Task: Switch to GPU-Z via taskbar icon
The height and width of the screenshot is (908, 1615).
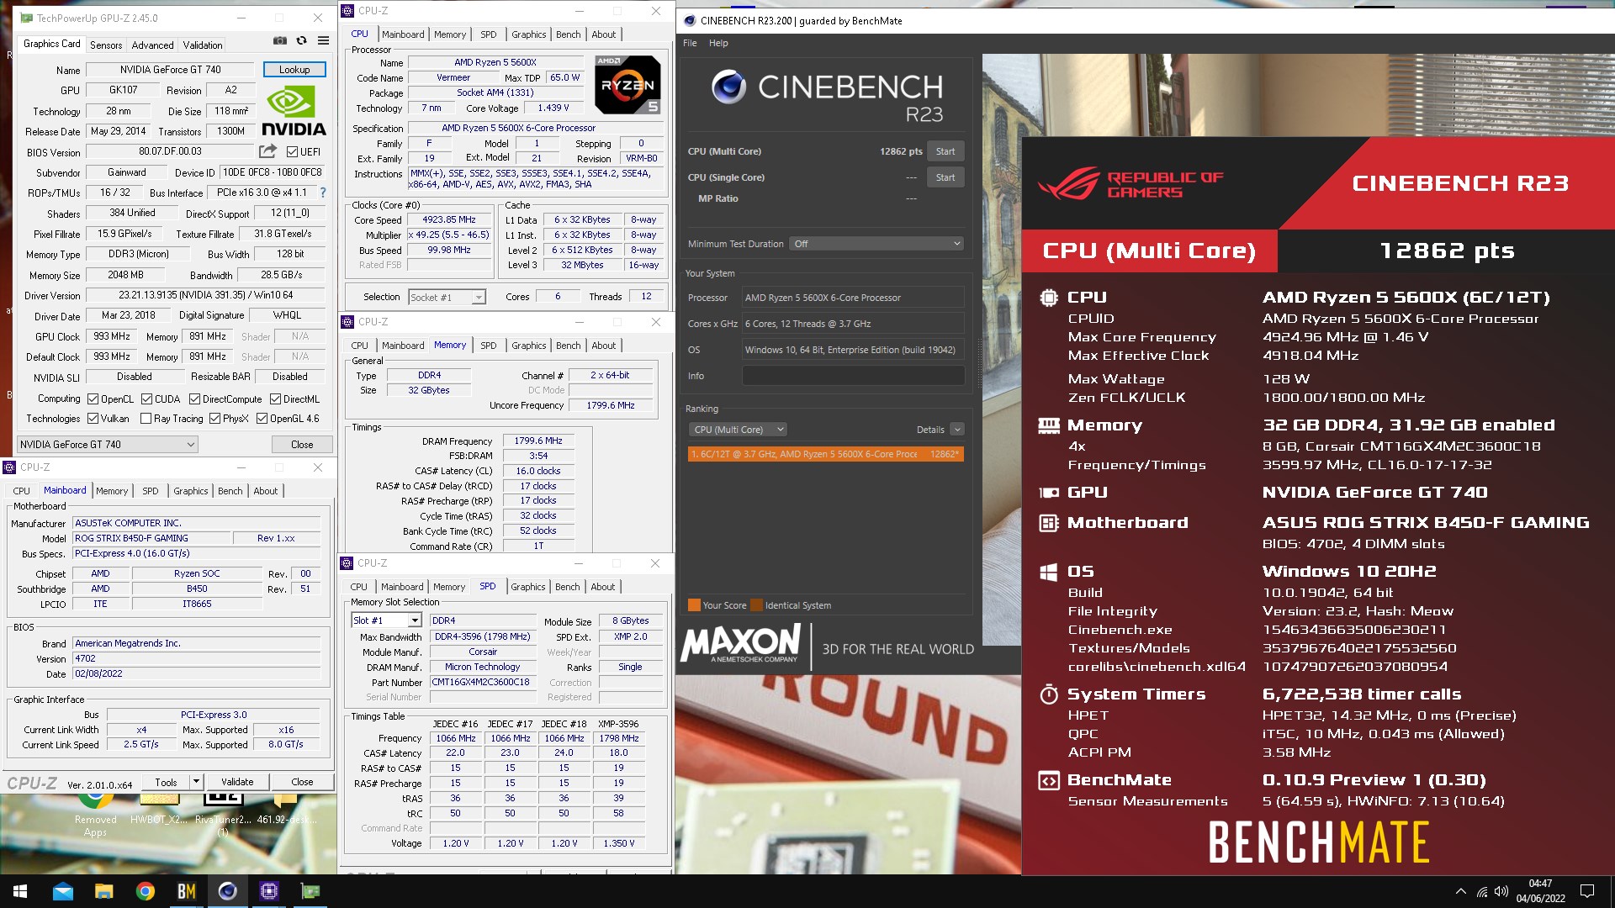Action: (310, 891)
